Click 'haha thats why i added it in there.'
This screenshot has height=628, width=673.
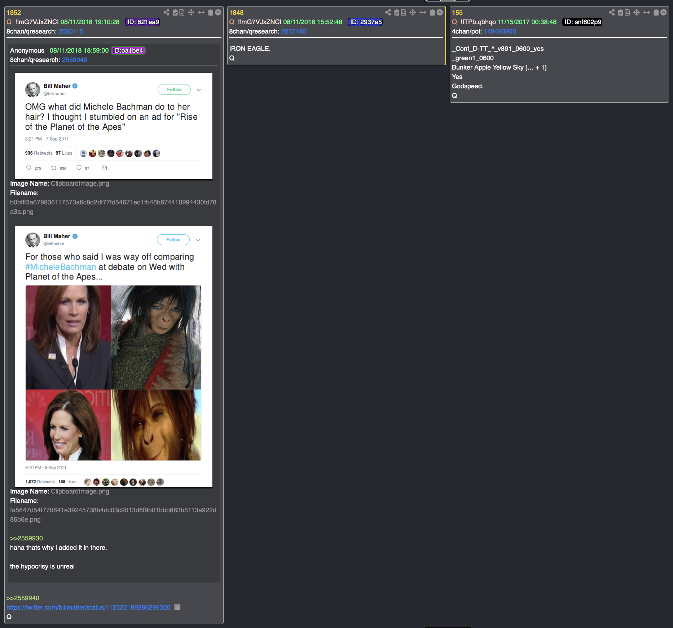58,548
